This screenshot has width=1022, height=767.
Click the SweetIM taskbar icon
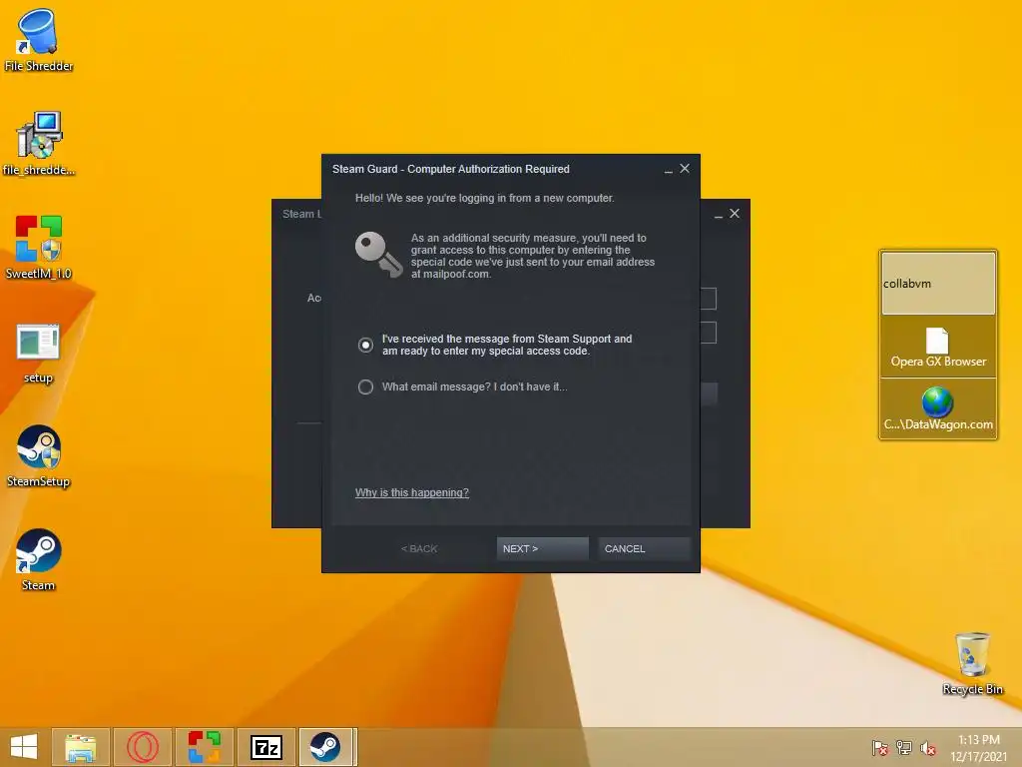click(x=204, y=747)
